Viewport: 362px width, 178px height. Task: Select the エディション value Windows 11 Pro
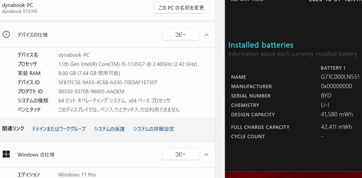click(77, 174)
